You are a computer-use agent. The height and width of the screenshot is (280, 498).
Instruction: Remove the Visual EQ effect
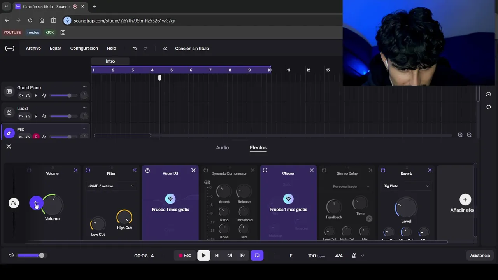click(193, 170)
